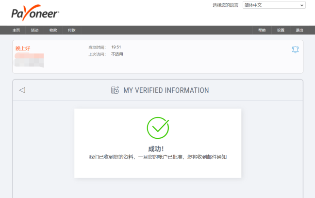Click the verified information document icon
The image size is (315, 198).
pyautogui.click(x=115, y=90)
